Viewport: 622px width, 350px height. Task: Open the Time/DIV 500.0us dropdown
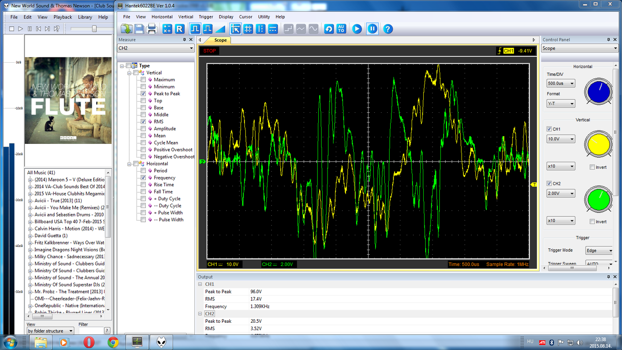[x=561, y=84]
